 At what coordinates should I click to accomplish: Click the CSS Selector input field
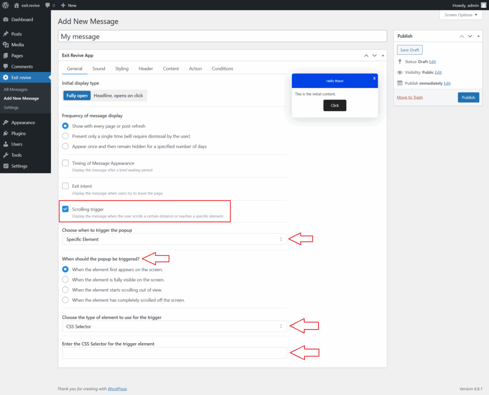click(x=174, y=353)
